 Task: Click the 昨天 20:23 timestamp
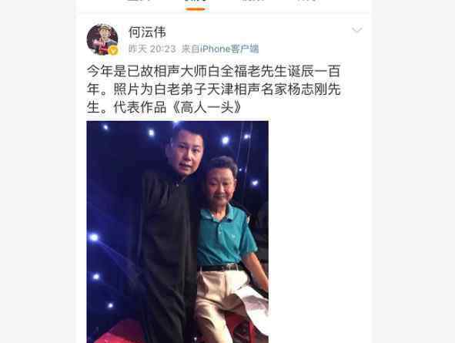click(x=152, y=49)
